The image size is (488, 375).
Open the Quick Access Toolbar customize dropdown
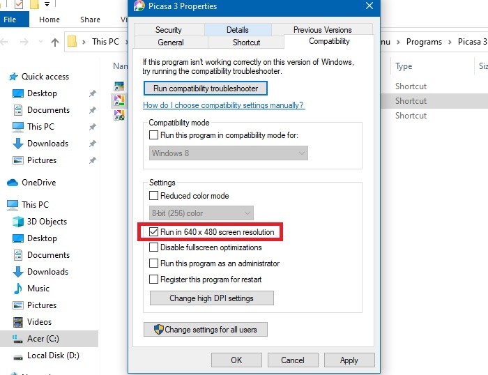[x=47, y=4]
